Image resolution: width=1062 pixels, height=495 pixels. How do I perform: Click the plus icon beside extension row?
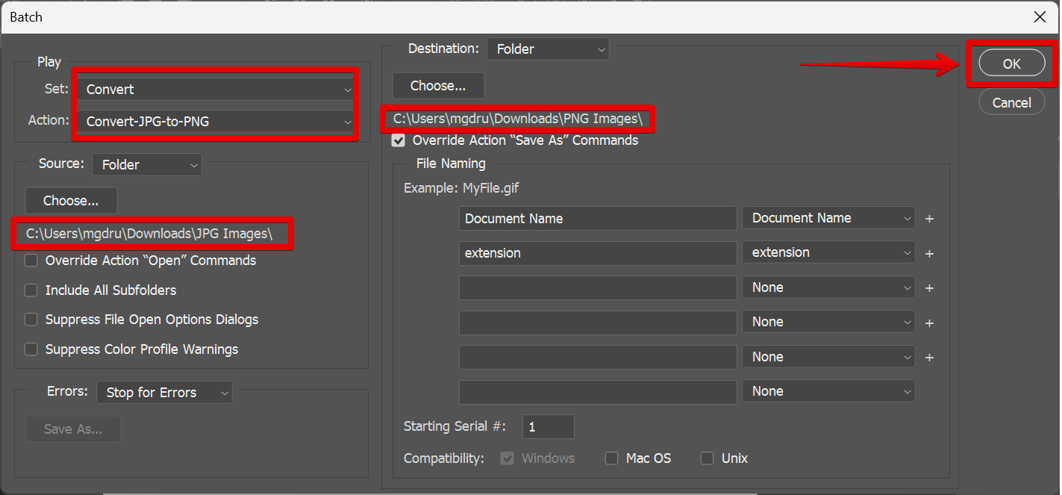(x=929, y=254)
